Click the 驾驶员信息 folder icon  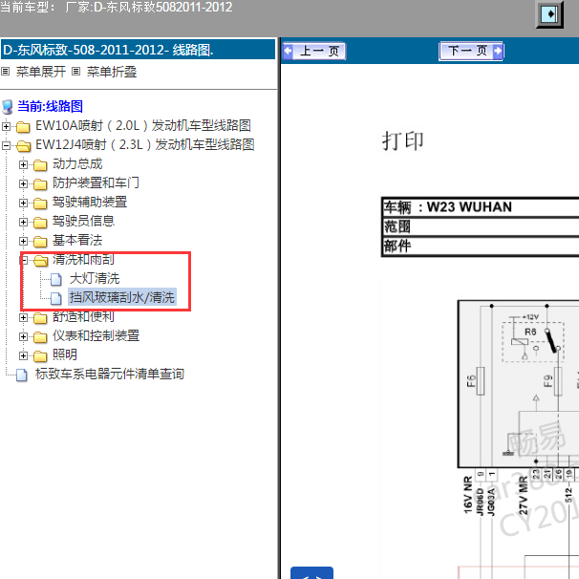pos(40,223)
